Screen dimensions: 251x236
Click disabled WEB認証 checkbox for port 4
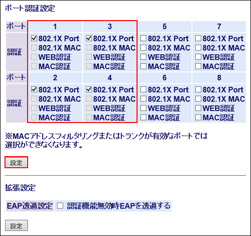point(89,108)
